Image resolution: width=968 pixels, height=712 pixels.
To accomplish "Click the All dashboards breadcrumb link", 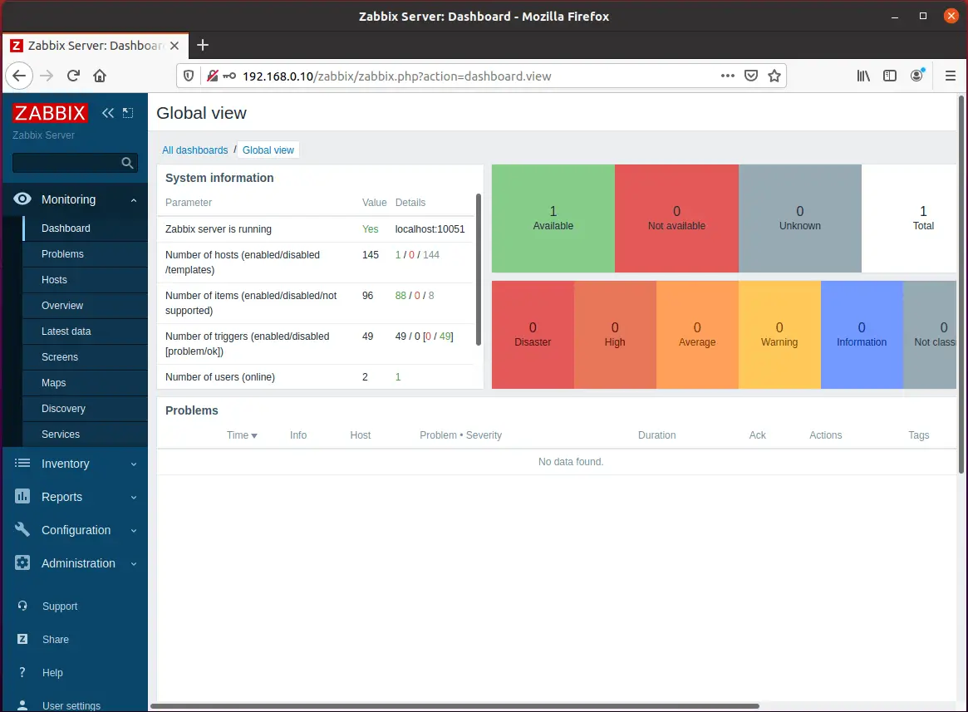I will [x=195, y=150].
